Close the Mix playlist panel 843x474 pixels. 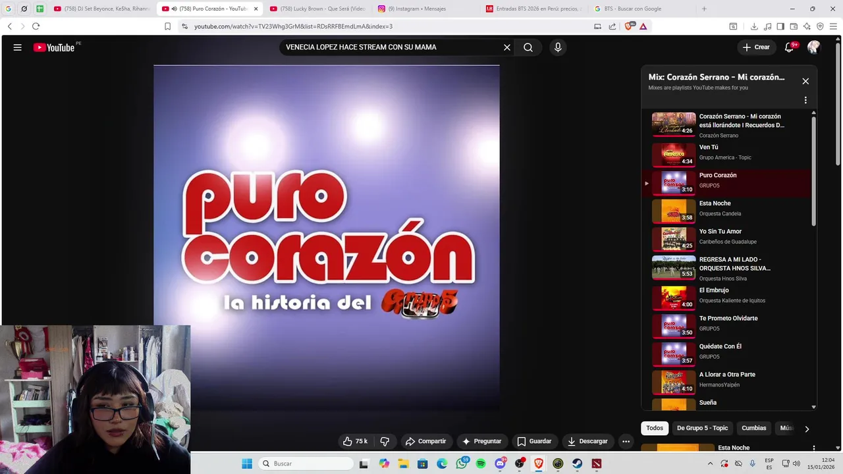click(x=805, y=81)
